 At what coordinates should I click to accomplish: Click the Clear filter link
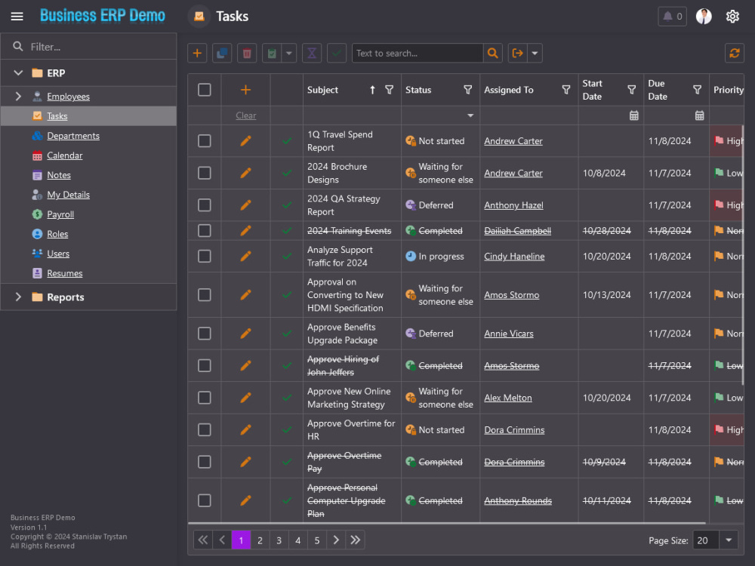[x=245, y=115]
